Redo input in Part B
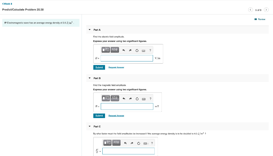Viewport: 273px width, 156px height. pyautogui.click(x=130, y=99)
